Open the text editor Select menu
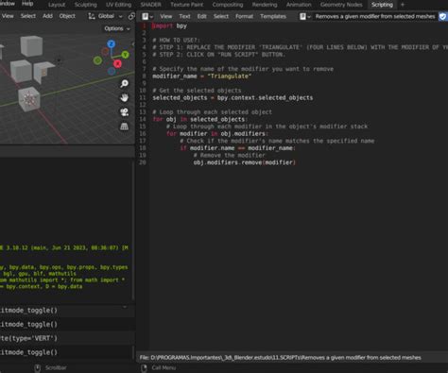Screen dimensions: 448x373 coord(221,16)
